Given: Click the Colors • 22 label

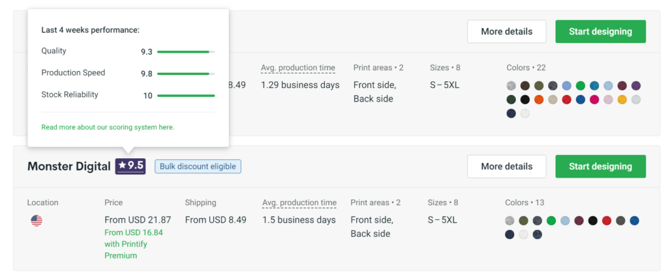Looking at the screenshot, I should coord(526,68).
